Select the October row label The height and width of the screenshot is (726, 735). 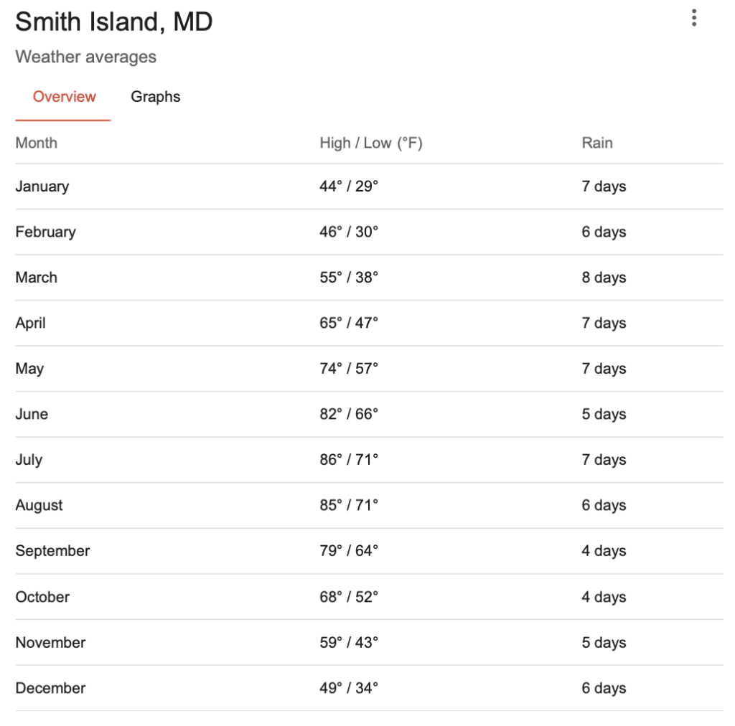coord(42,597)
